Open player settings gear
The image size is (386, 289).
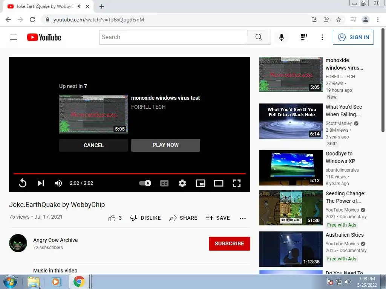point(182,183)
